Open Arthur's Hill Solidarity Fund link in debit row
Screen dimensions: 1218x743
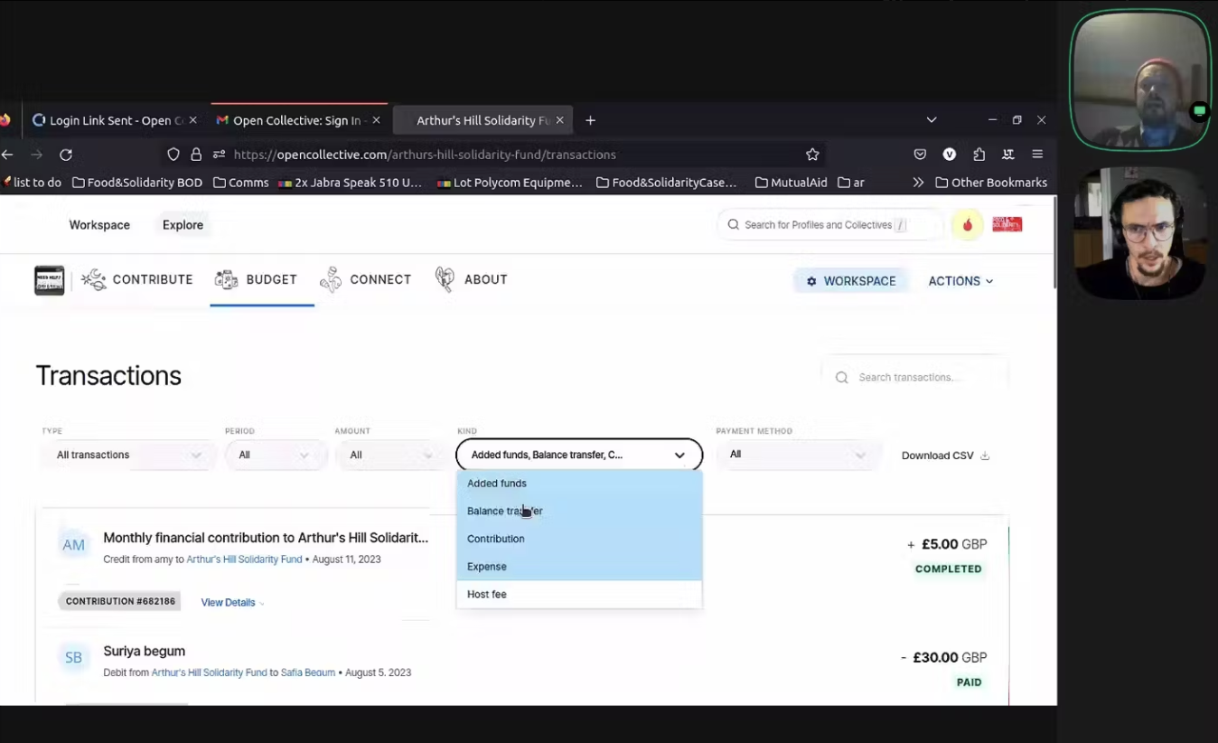point(209,673)
